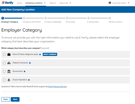Image resolution: width=135 pixels, height=104 pixels.
Task: Click step 3 circle Company Addresses
Action: click(46, 18)
